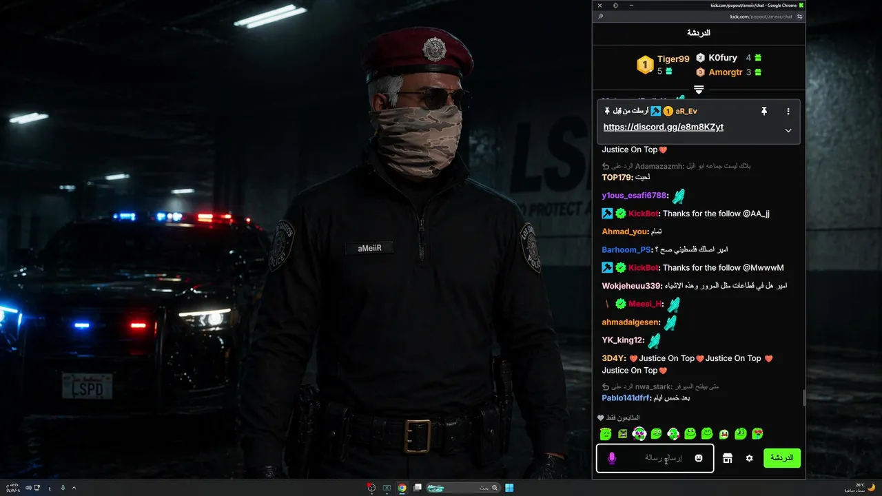Click the pin icon on pinned message
882x496 pixels.
[x=763, y=111]
